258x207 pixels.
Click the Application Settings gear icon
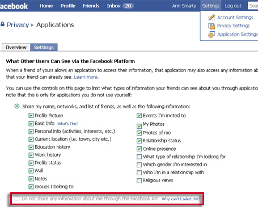coord(212,35)
